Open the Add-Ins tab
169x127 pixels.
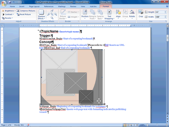coord(93,6)
